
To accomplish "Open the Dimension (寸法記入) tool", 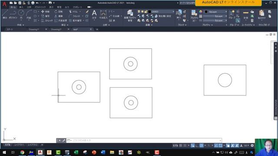I will pyautogui.click(x=103, y=14).
